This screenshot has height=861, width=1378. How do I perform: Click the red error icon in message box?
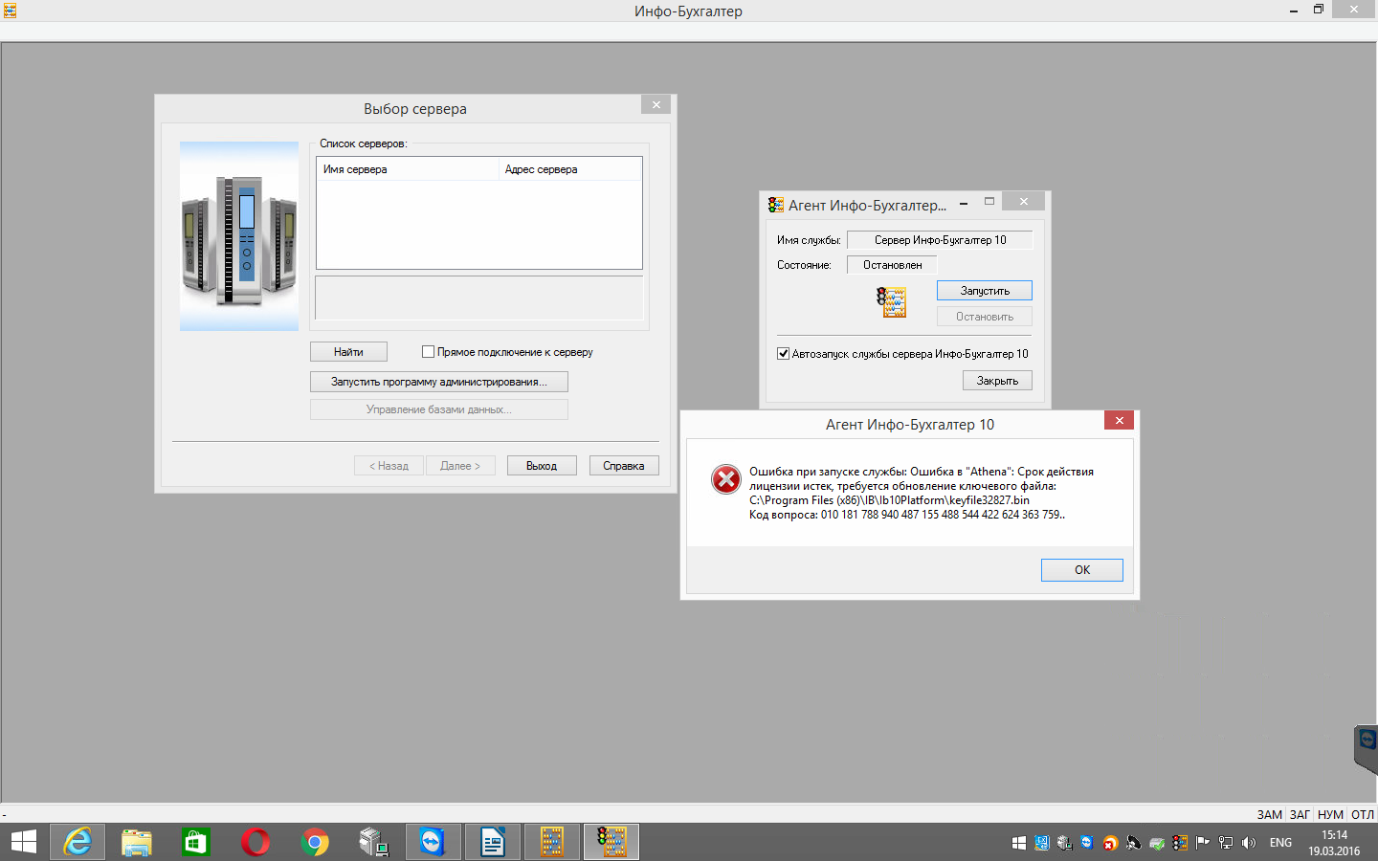pos(726,479)
